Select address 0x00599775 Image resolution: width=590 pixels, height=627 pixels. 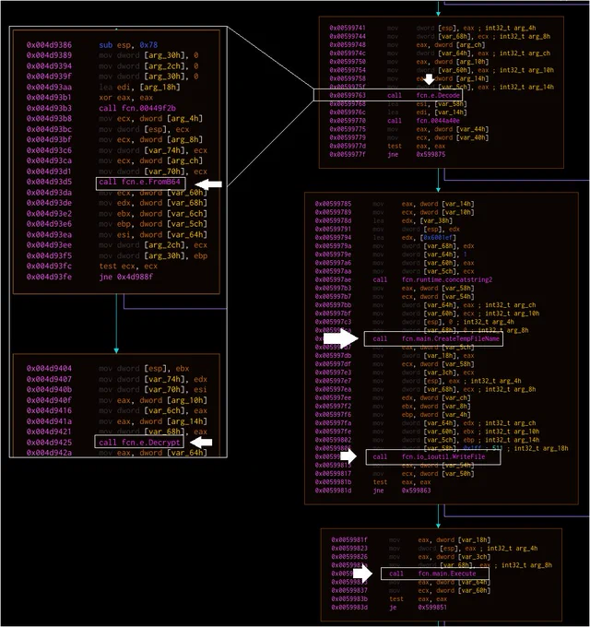tap(348, 129)
